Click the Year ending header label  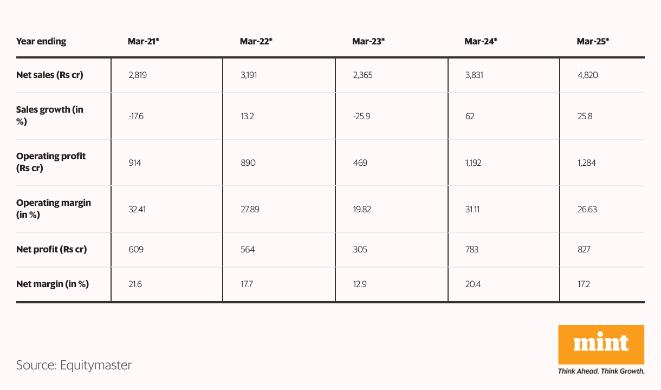[41, 41]
